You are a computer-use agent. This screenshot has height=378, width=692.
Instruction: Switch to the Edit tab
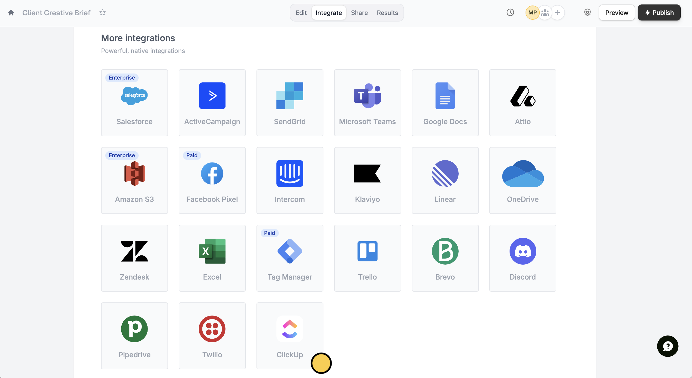point(301,13)
